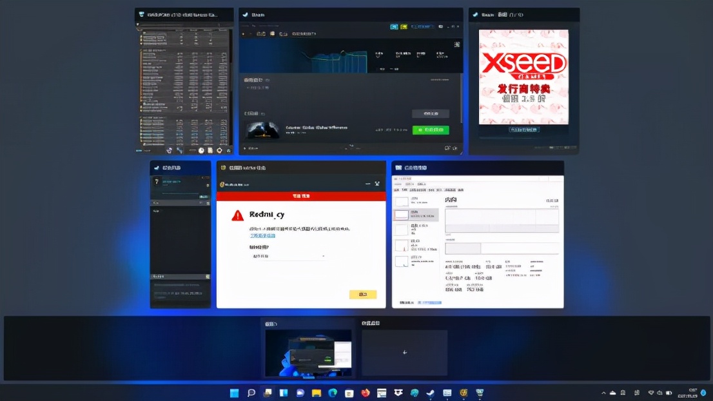Select the Steam downloads window thumbnail

click(x=351, y=82)
